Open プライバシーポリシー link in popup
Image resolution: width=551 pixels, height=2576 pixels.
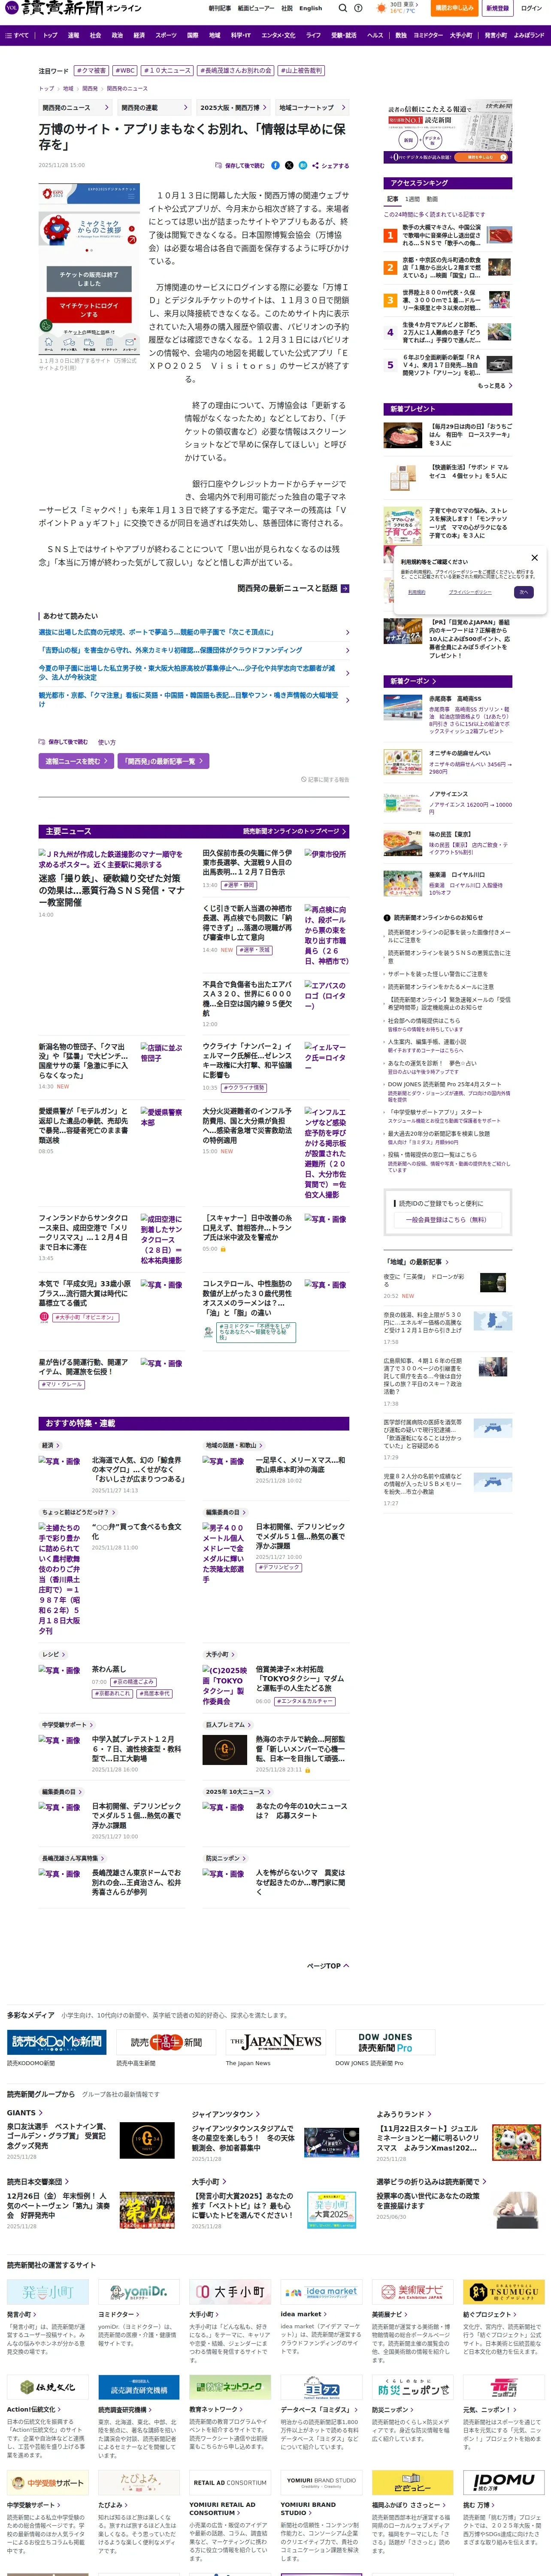470,592
